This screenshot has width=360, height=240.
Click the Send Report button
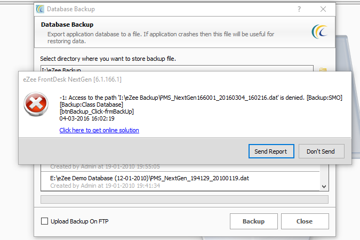pyautogui.click(x=271, y=151)
